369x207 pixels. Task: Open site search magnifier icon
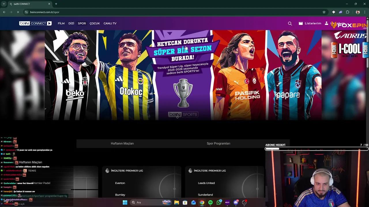point(290,24)
